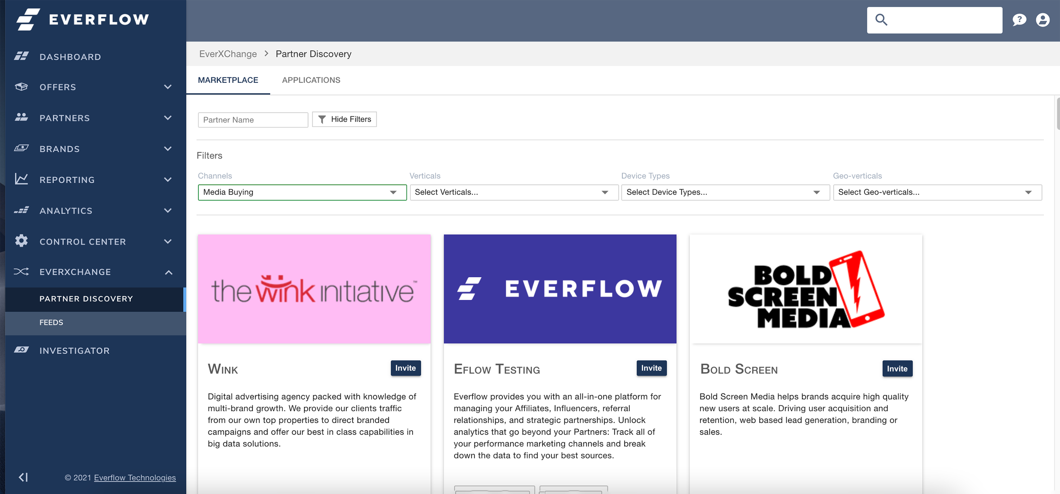Viewport: 1060px width, 494px height.
Task: Hide Filters toggle button
Action: coord(344,119)
